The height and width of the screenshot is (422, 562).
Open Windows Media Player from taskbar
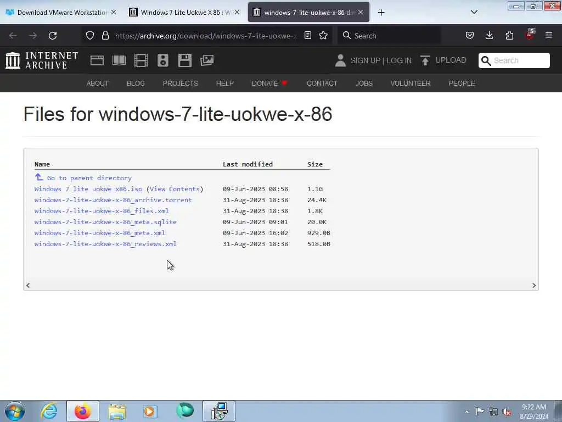click(x=150, y=412)
